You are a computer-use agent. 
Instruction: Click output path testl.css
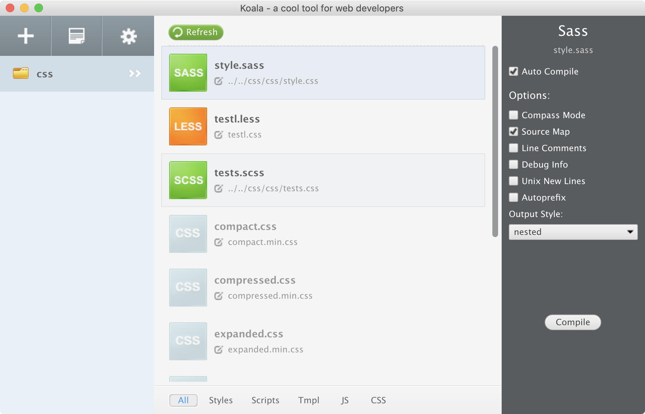pyautogui.click(x=245, y=135)
